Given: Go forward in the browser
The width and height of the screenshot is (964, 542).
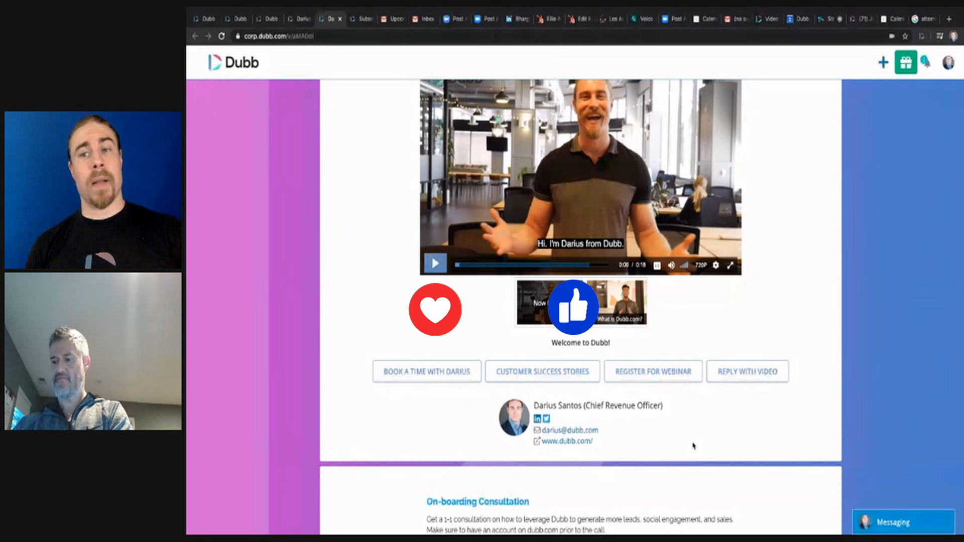Looking at the screenshot, I should [x=208, y=36].
